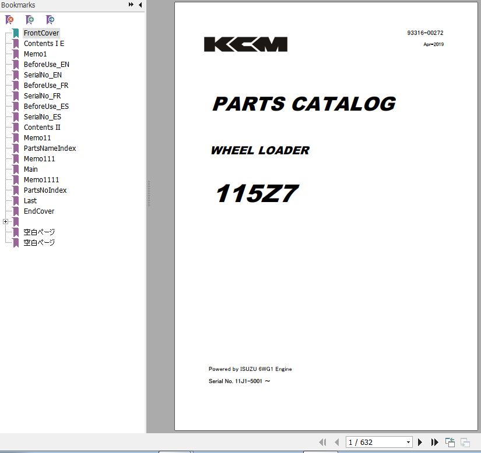Screen dimensions: 481x453
Task: Go to Contents II bookmark
Action: (42, 128)
